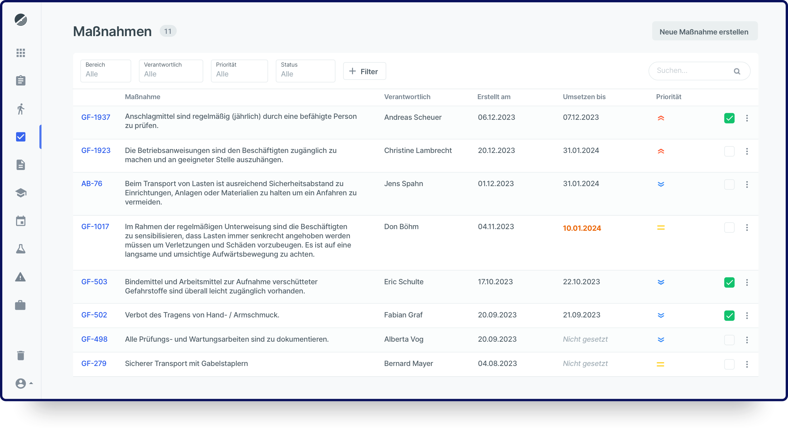The height and width of the screenshot is (430, 788).
Task: Expand the Verantwortlich filter dropdown
Action: coord(171,71)
